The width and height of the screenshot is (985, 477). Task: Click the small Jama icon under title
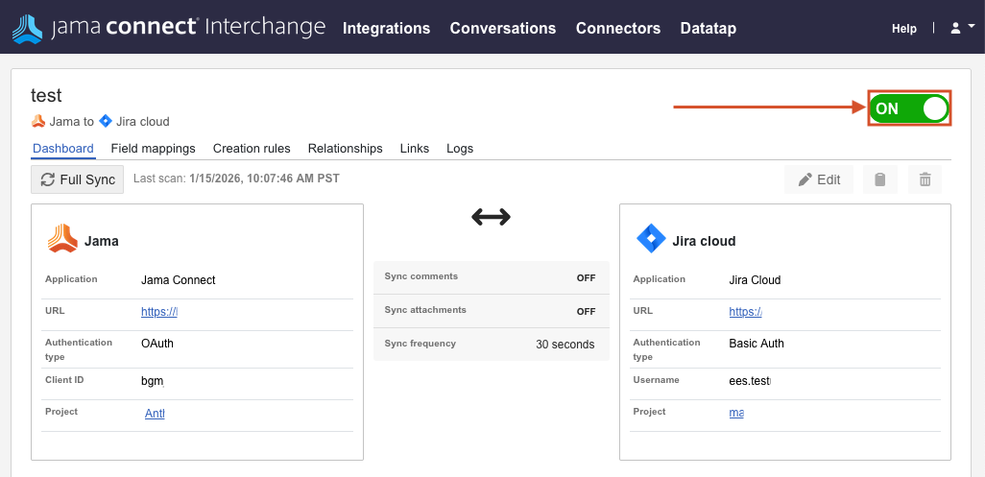point(38,121)
